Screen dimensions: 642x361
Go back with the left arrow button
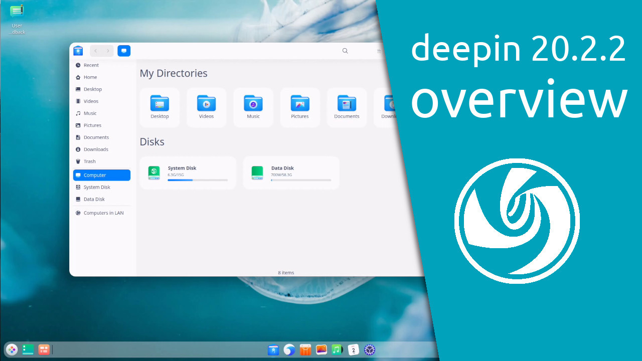[x=96, y=51]
